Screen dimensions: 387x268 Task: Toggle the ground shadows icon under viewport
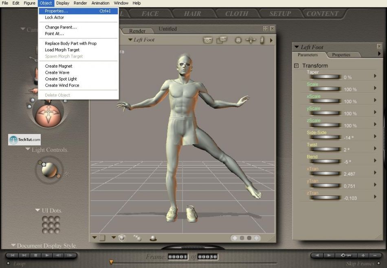(153, 238)
